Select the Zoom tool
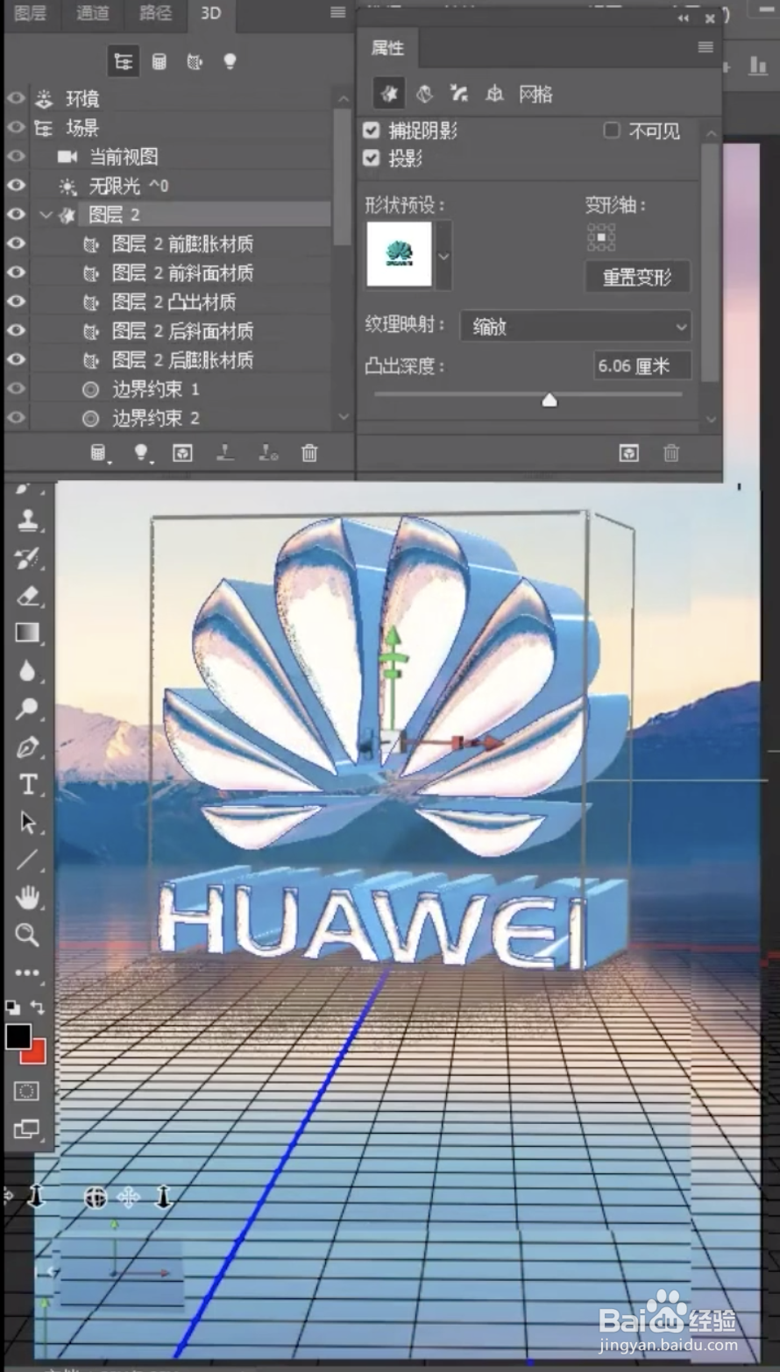 28,935
